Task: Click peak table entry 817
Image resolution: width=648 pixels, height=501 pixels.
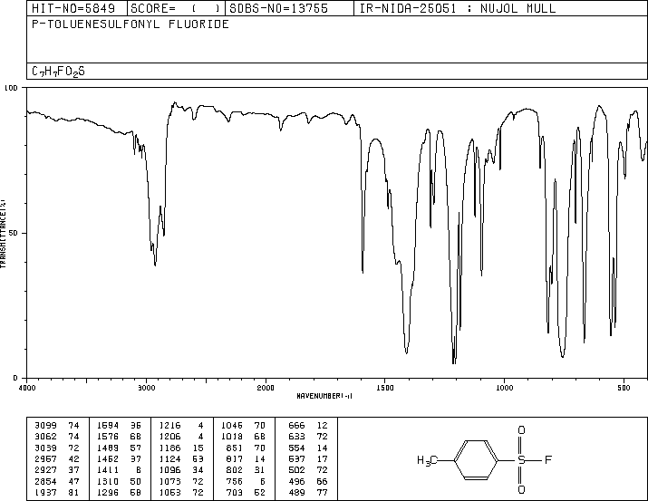Action: [x=235, y=458]
